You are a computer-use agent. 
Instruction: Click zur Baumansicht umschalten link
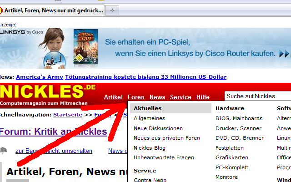point(54,151)
